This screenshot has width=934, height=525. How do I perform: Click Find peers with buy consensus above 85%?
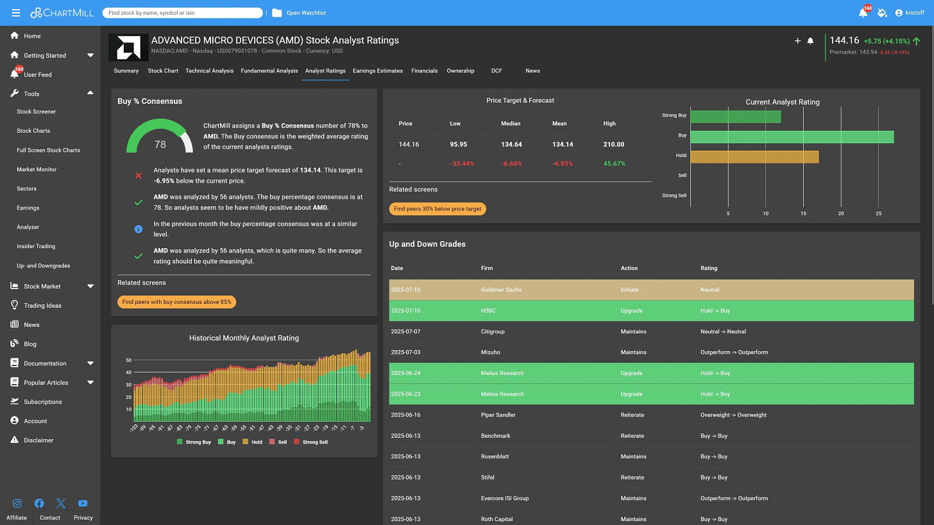click(x=177, y=302)
